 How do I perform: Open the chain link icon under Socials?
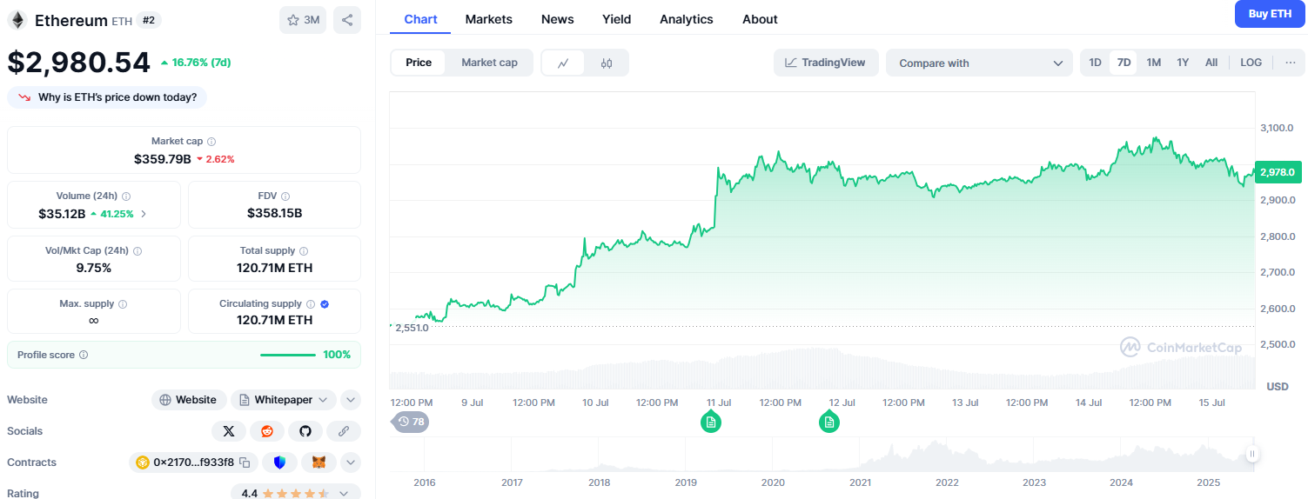[x=344, y=431]
